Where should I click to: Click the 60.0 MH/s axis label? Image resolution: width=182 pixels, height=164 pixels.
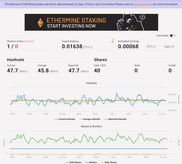pyautogui.click(x=172, y=95)
